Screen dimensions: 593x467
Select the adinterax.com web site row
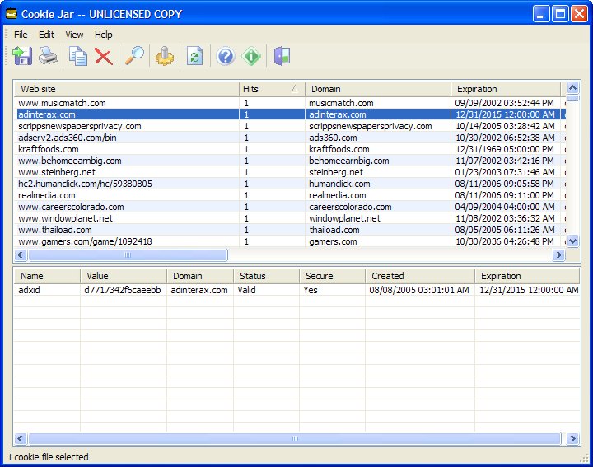point(290,114)
